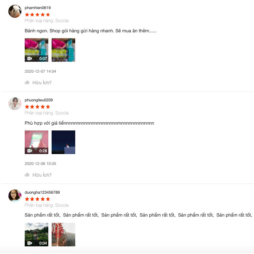Click "Hữu Ích?" text on the 2020-12-06 review
254x254 pixels.
point(42,175)
